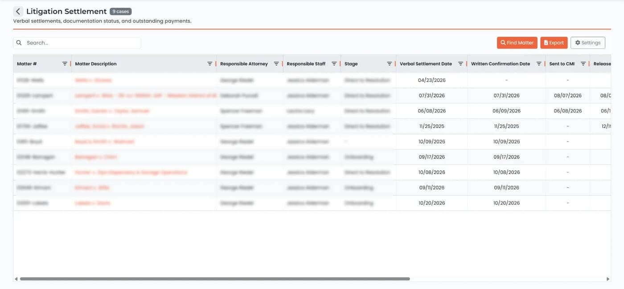The height and width of the screenshot is (289, 624).
Task: Export the settlement table
Action: pos(554,43)
